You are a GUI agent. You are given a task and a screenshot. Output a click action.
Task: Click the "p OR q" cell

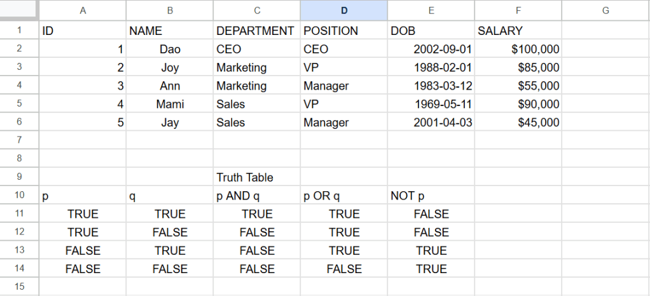pos(344,196)
